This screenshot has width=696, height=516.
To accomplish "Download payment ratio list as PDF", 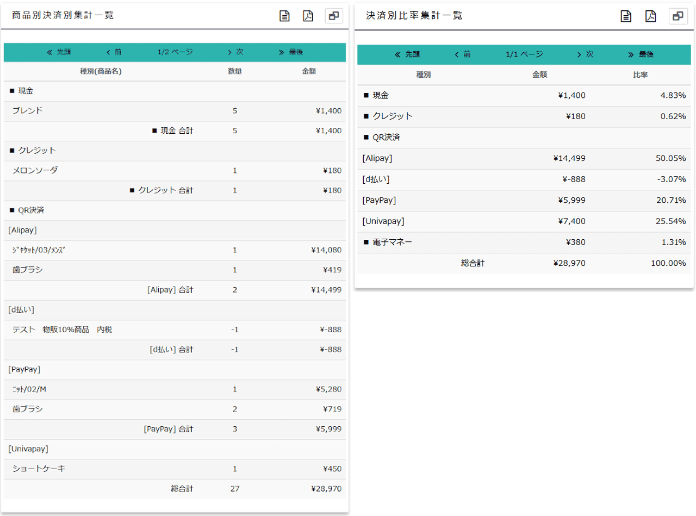I will (651, 16).
